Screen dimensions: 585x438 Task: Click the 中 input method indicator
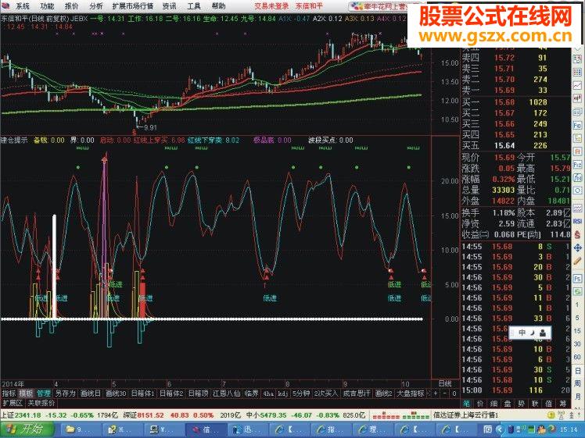click(x=522, y=333)
